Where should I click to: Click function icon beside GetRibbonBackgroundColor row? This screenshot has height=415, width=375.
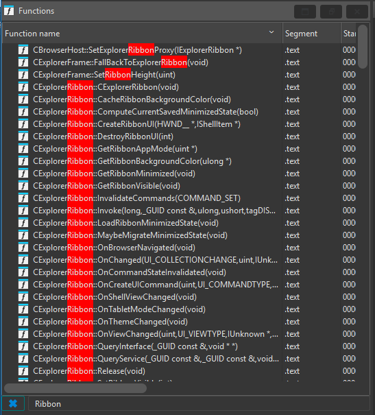coord(23,161)
